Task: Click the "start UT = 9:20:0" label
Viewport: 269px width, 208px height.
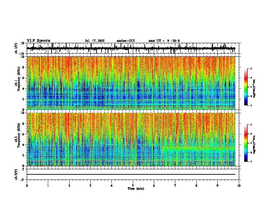Action: (x=164, y=41)
